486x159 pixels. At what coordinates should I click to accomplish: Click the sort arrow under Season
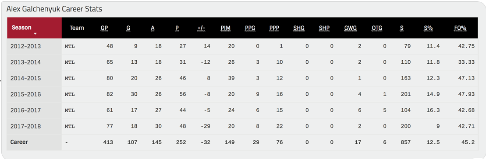35,33
